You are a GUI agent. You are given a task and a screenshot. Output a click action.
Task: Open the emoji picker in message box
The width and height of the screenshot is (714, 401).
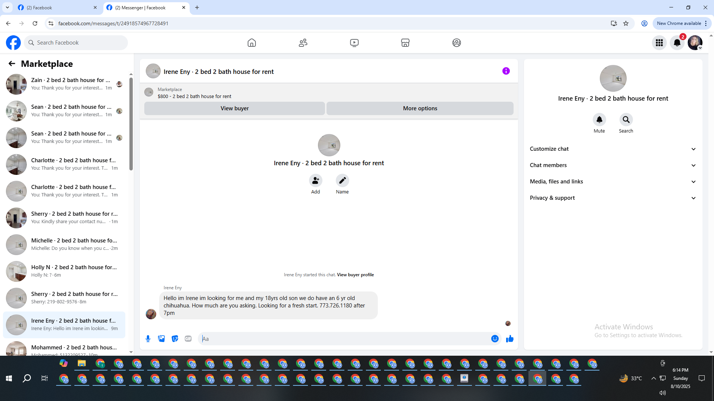click(495, 339)
